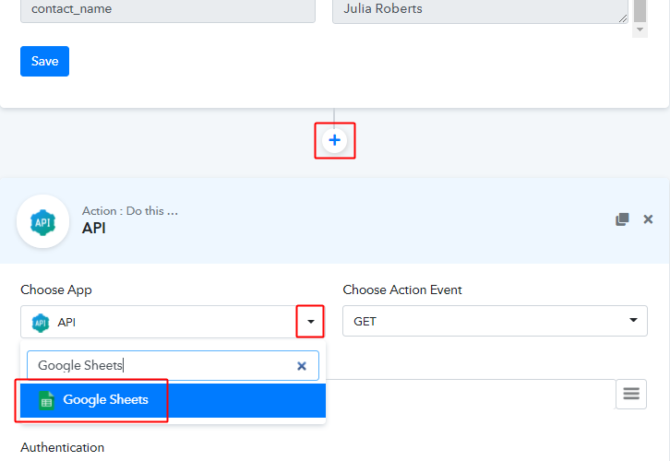Image resolution: width=670 pixels, height=461 pixels.
Task: Open the Choose App dropdown arrow
Action: click(x=311, y=322)
